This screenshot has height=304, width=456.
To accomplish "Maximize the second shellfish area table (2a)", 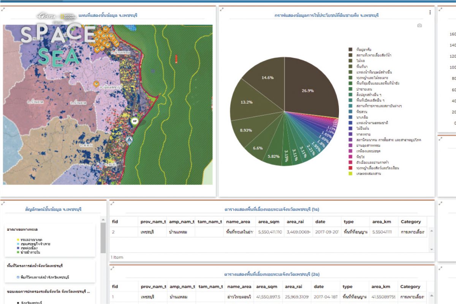I will [112, 268].
